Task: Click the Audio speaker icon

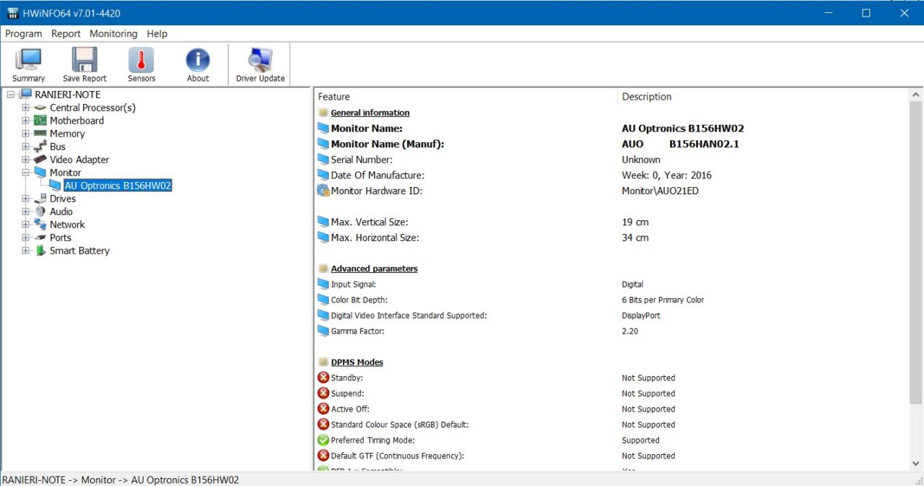Action: (40, 212)
